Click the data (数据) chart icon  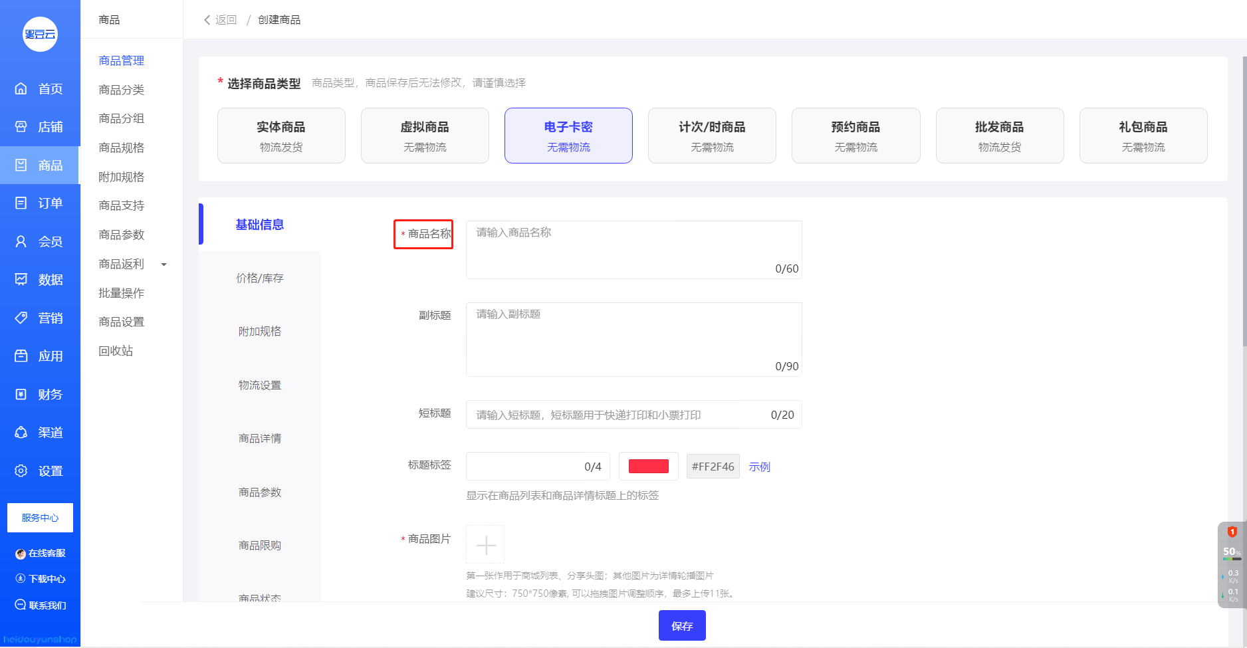click(x=21, y=279)
